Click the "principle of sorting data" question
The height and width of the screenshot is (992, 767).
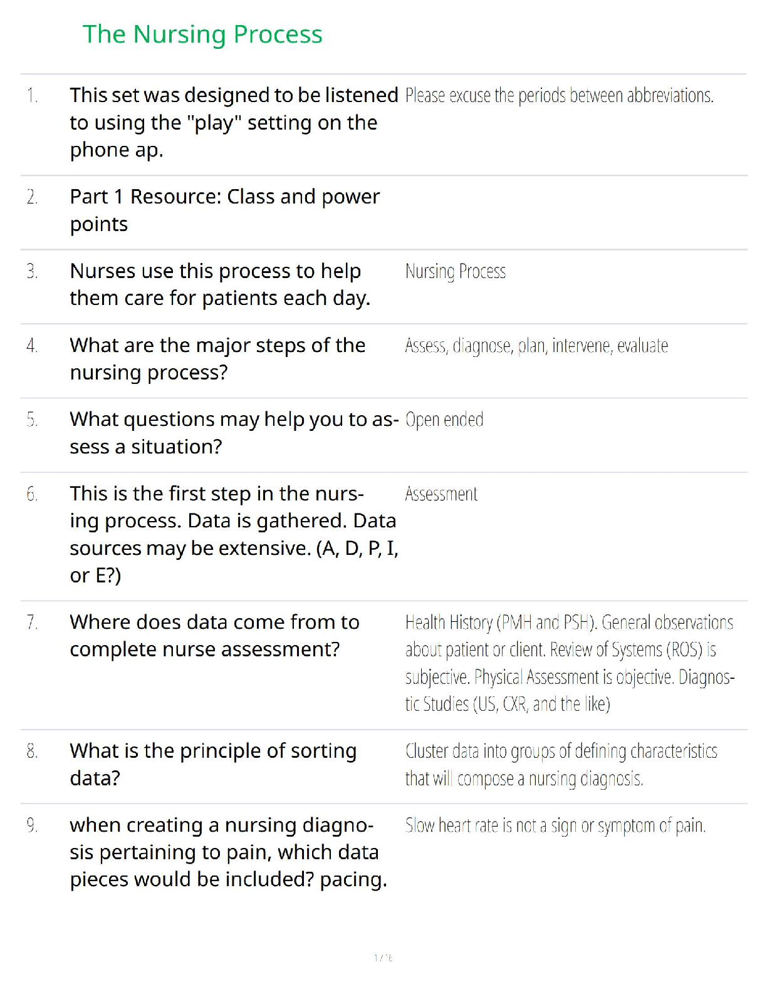[213, 764]
